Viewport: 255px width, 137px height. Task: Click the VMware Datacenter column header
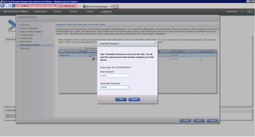[x=73, y=52]
